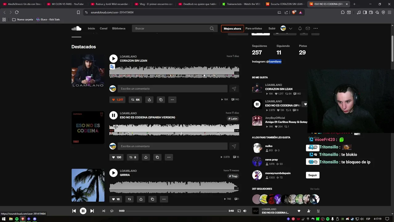394x222 pixels.
Task: Play CORAZON SIN LEAN track
Action: point(113,59)
